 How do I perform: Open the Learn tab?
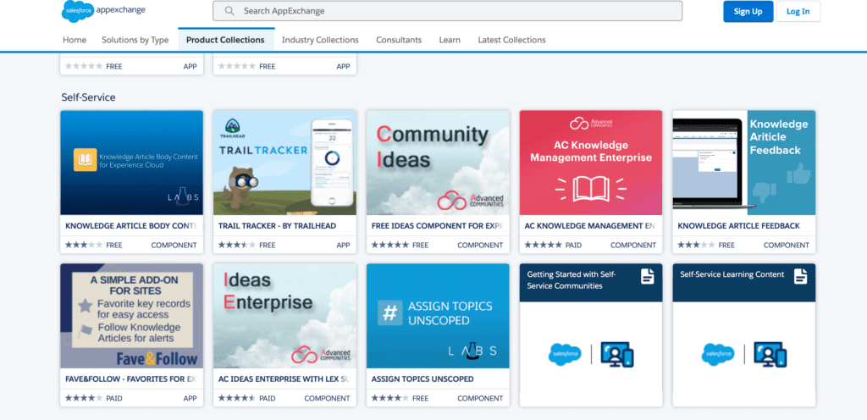point(450,40)
